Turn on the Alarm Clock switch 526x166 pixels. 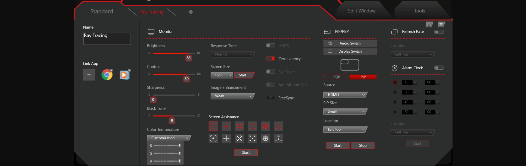[439, 68]
